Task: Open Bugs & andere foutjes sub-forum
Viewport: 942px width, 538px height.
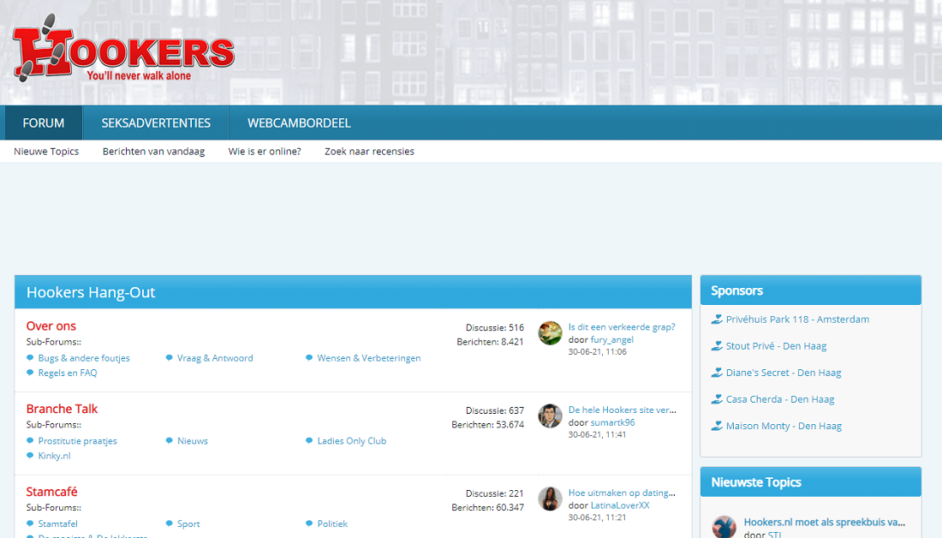Action: [x=84, y=357]
